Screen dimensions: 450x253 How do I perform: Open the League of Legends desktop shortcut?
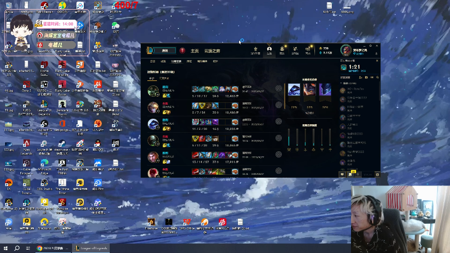(x=44, y=107)
